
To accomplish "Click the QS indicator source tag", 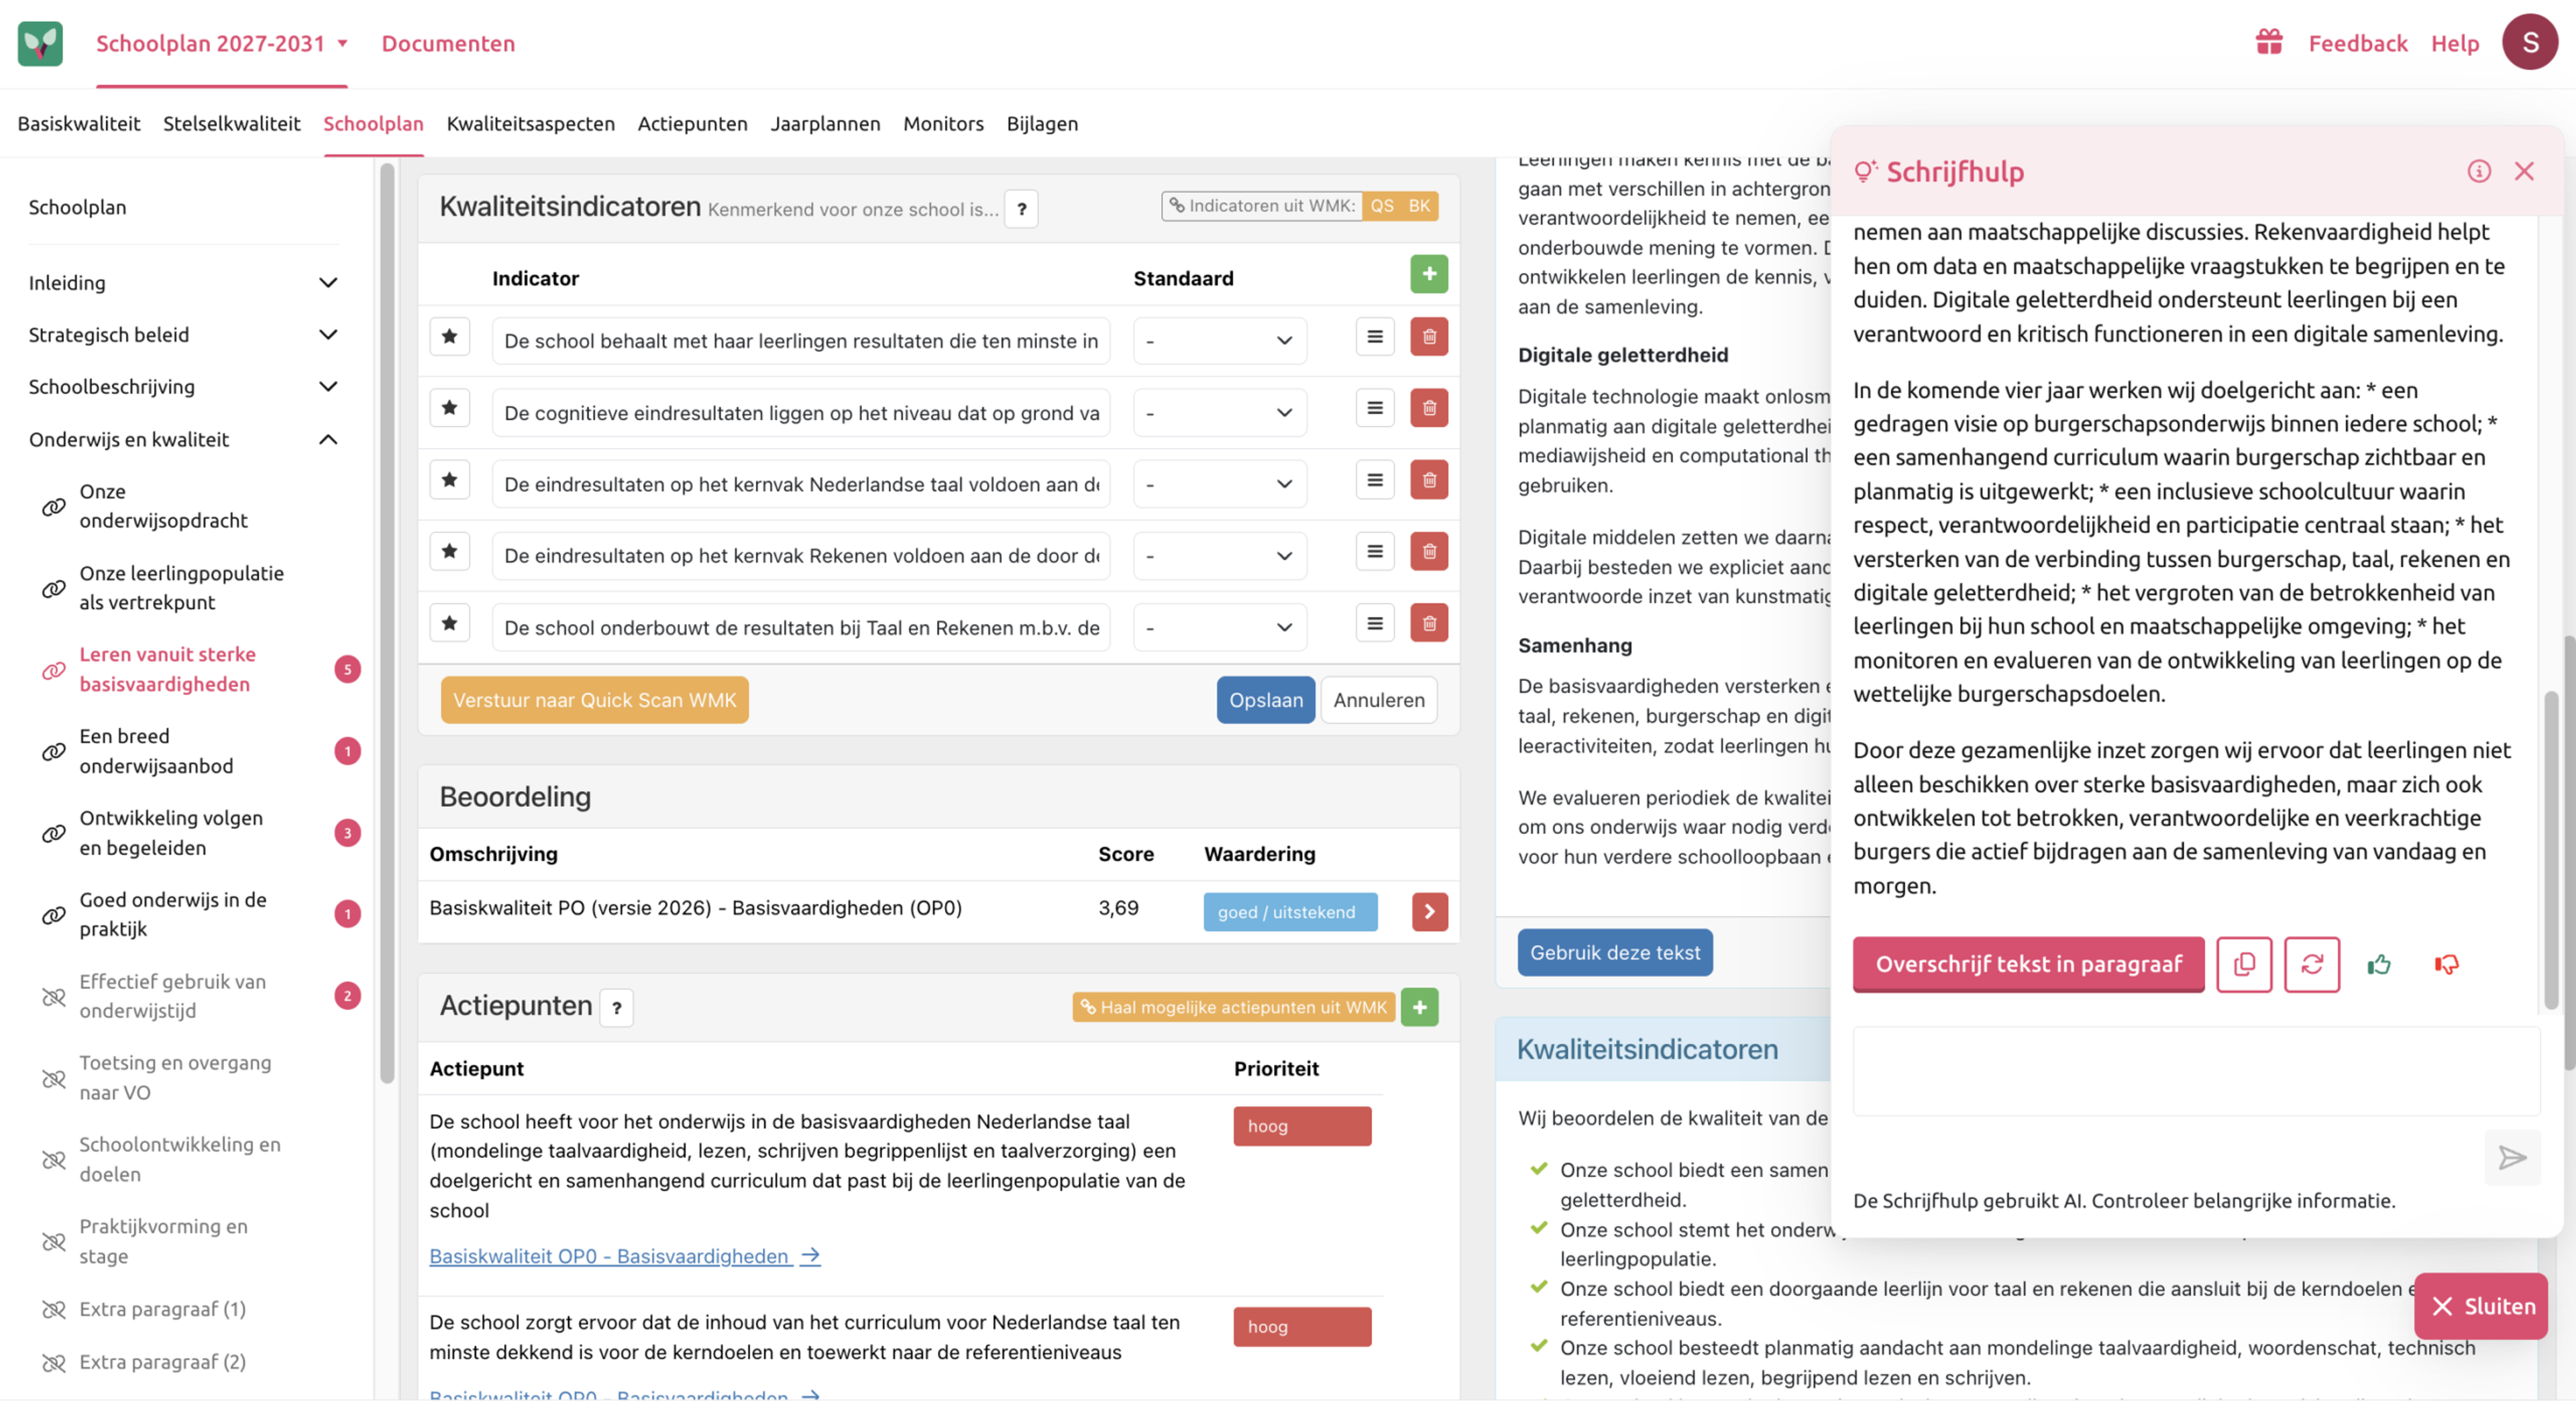I will click(1382, 206).
